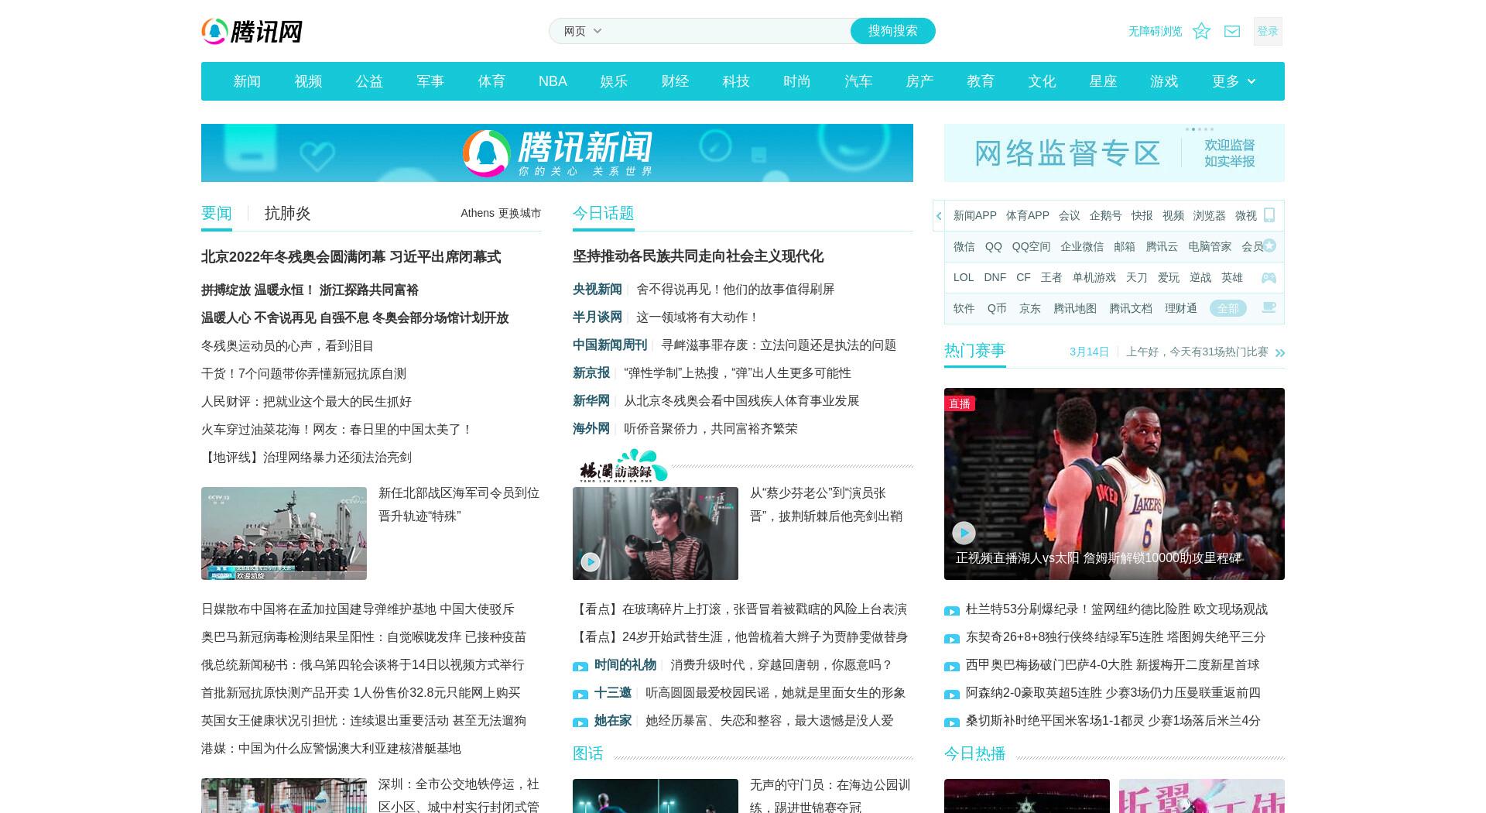
Task: Select NBA in navigation bar
Action: [x=553, y=81]
